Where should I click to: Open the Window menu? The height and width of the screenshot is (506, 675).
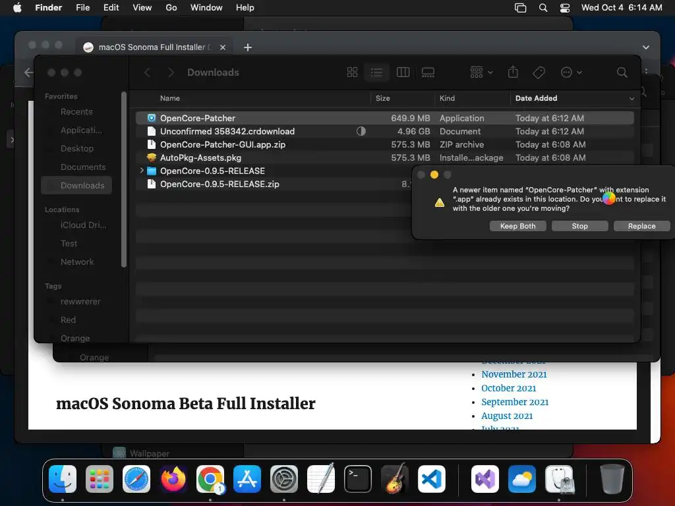point(206,8)
